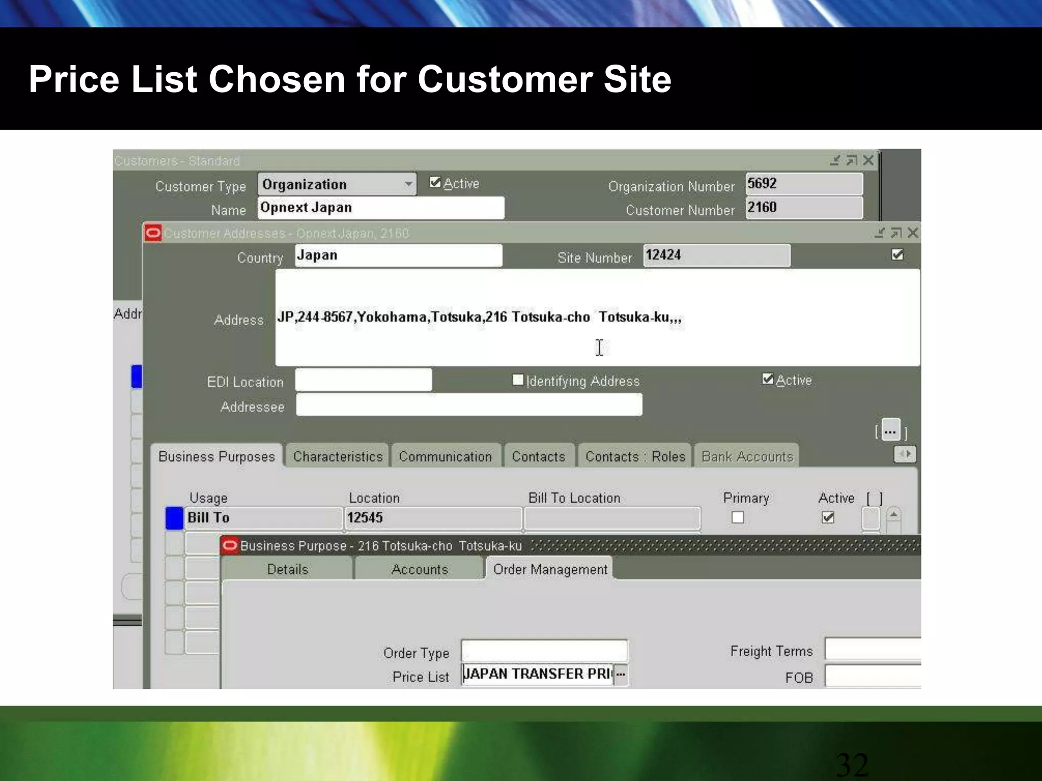Viewport: 1042px width, 781px height.
Task: Open the Customer Type dropdown arrow
Action: tap(408, 184)
